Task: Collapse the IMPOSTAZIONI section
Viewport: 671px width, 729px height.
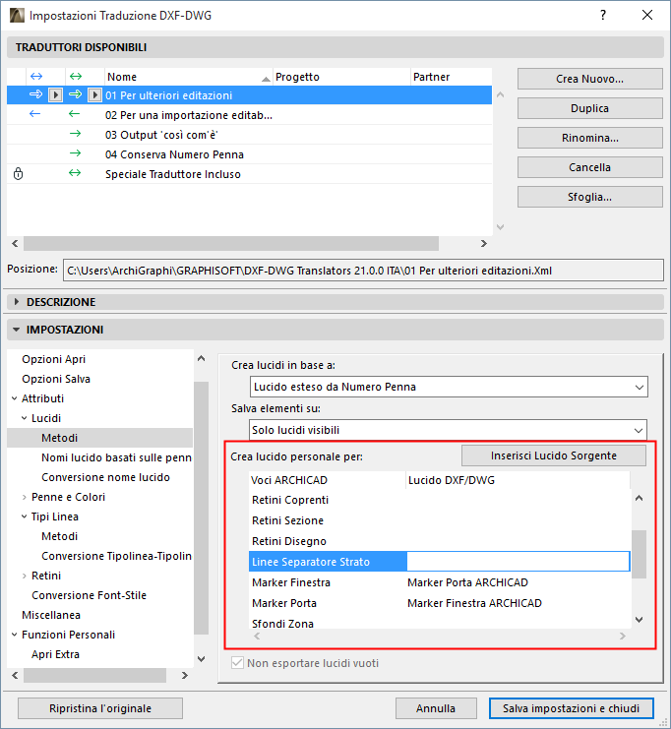Action: (17, 330)
